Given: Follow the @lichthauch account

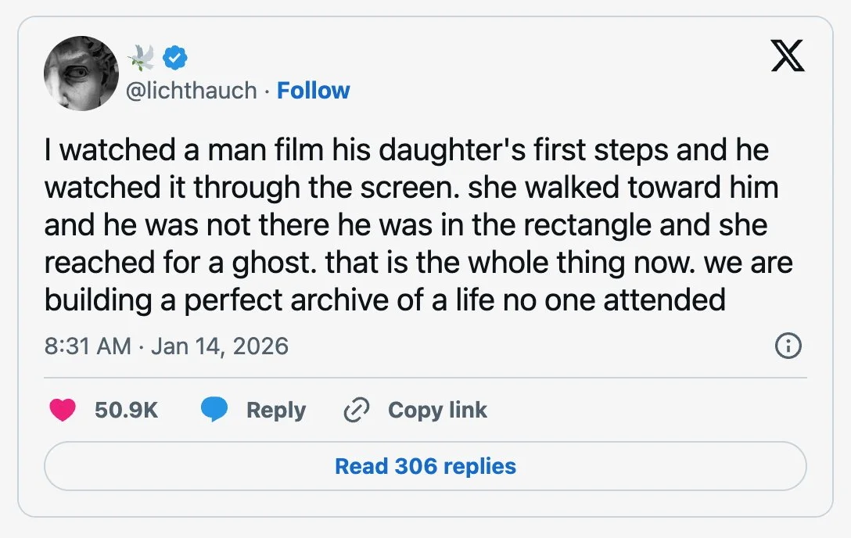Looking at the screenshot, I should (314, 91).
